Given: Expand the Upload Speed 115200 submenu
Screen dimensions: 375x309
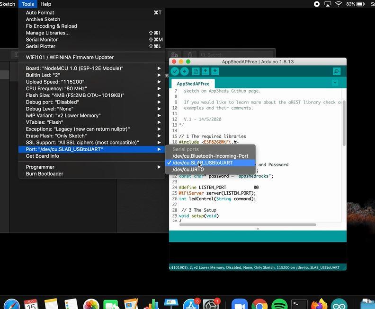Looking at the screenshot, I should pyautogui.click(x=91, y=82).
